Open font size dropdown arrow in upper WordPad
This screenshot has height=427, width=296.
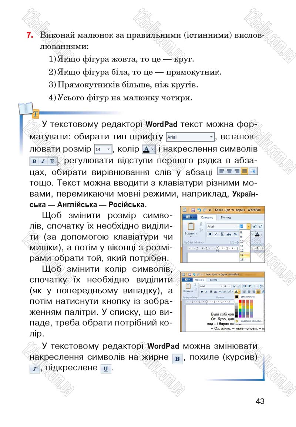click(248, 227)
